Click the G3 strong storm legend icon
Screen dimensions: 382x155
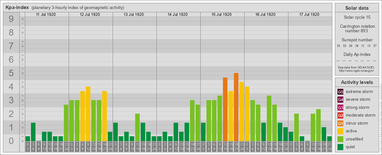click(340, 108)
